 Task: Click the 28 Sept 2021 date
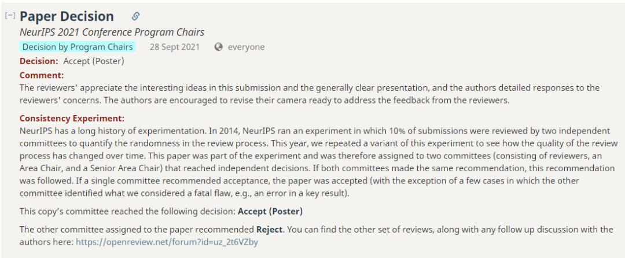click(x=174, y=47)
